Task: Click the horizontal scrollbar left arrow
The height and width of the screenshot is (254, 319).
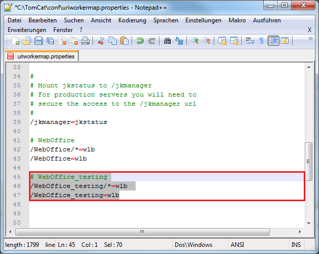Action: point(10,232)
